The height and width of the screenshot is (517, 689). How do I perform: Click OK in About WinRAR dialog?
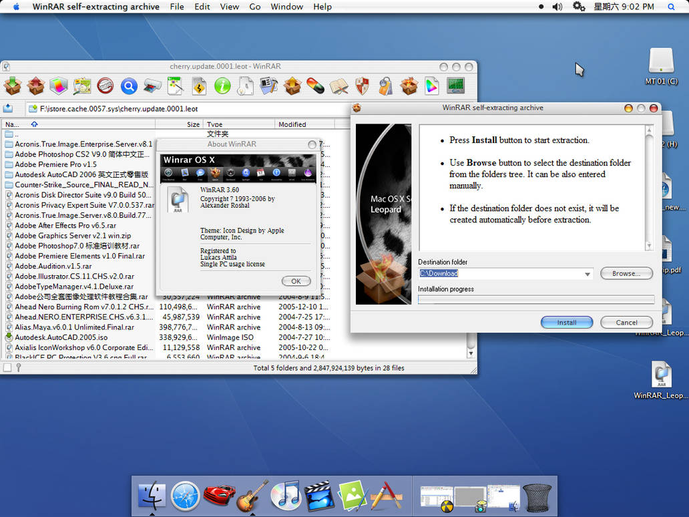(x=296, y=281)
